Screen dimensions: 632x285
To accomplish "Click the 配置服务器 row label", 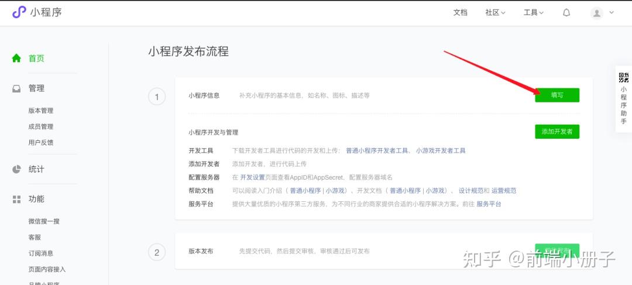I will (204, 177).
